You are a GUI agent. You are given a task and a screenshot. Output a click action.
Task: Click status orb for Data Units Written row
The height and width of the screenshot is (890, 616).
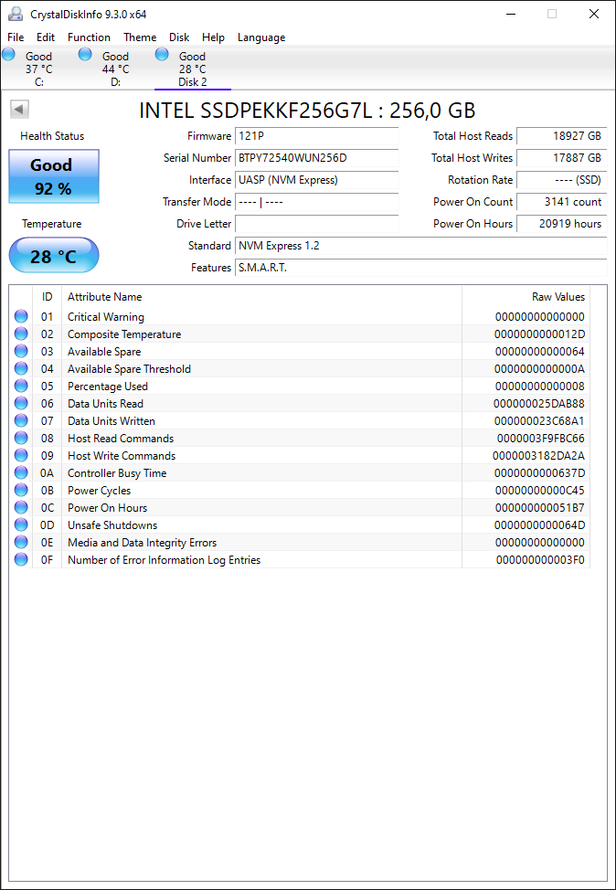(x=21, y=420)
